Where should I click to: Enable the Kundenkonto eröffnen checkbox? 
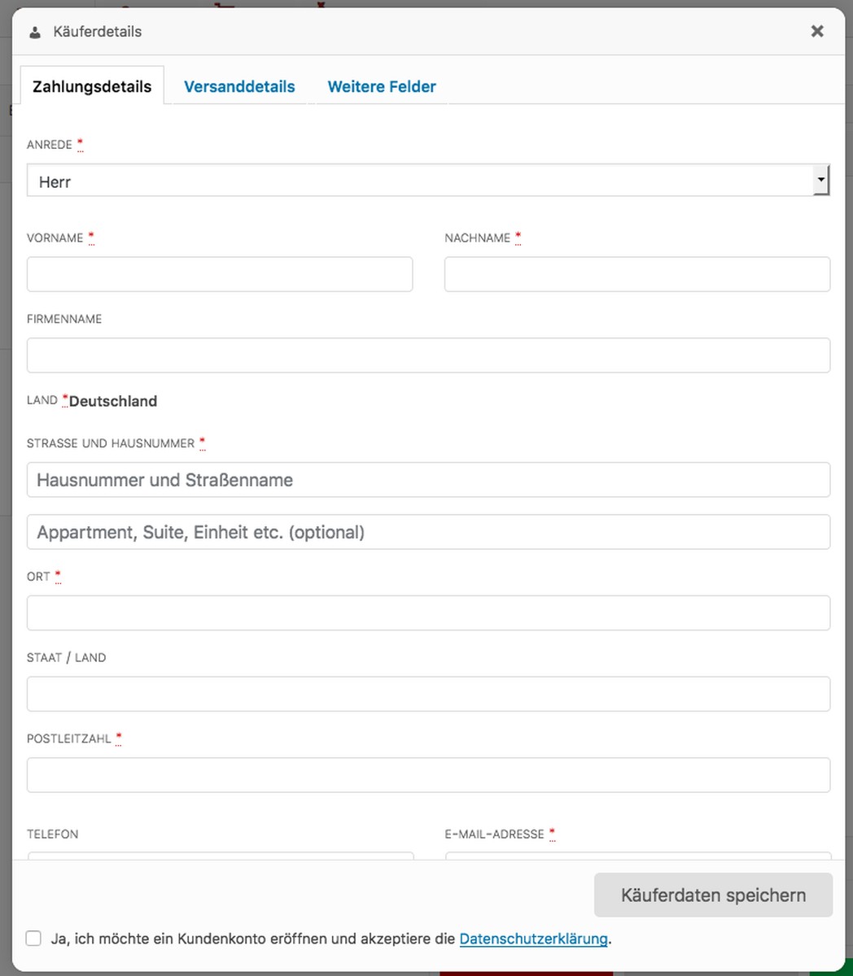[x=33, y=939]
